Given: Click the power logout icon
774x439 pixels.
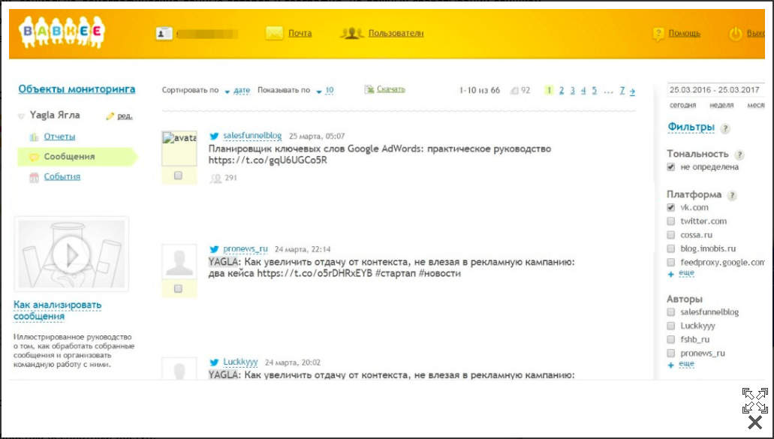Looking at the screenshot, I should (x=736, y=34).
